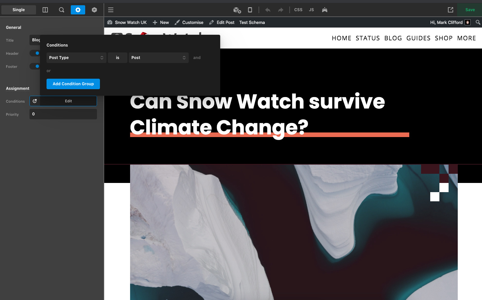The width and height of the screenshot is (482, 300).
Task: Click the Mark Clifford avatar icon
Action: click(x=468, y=22)
